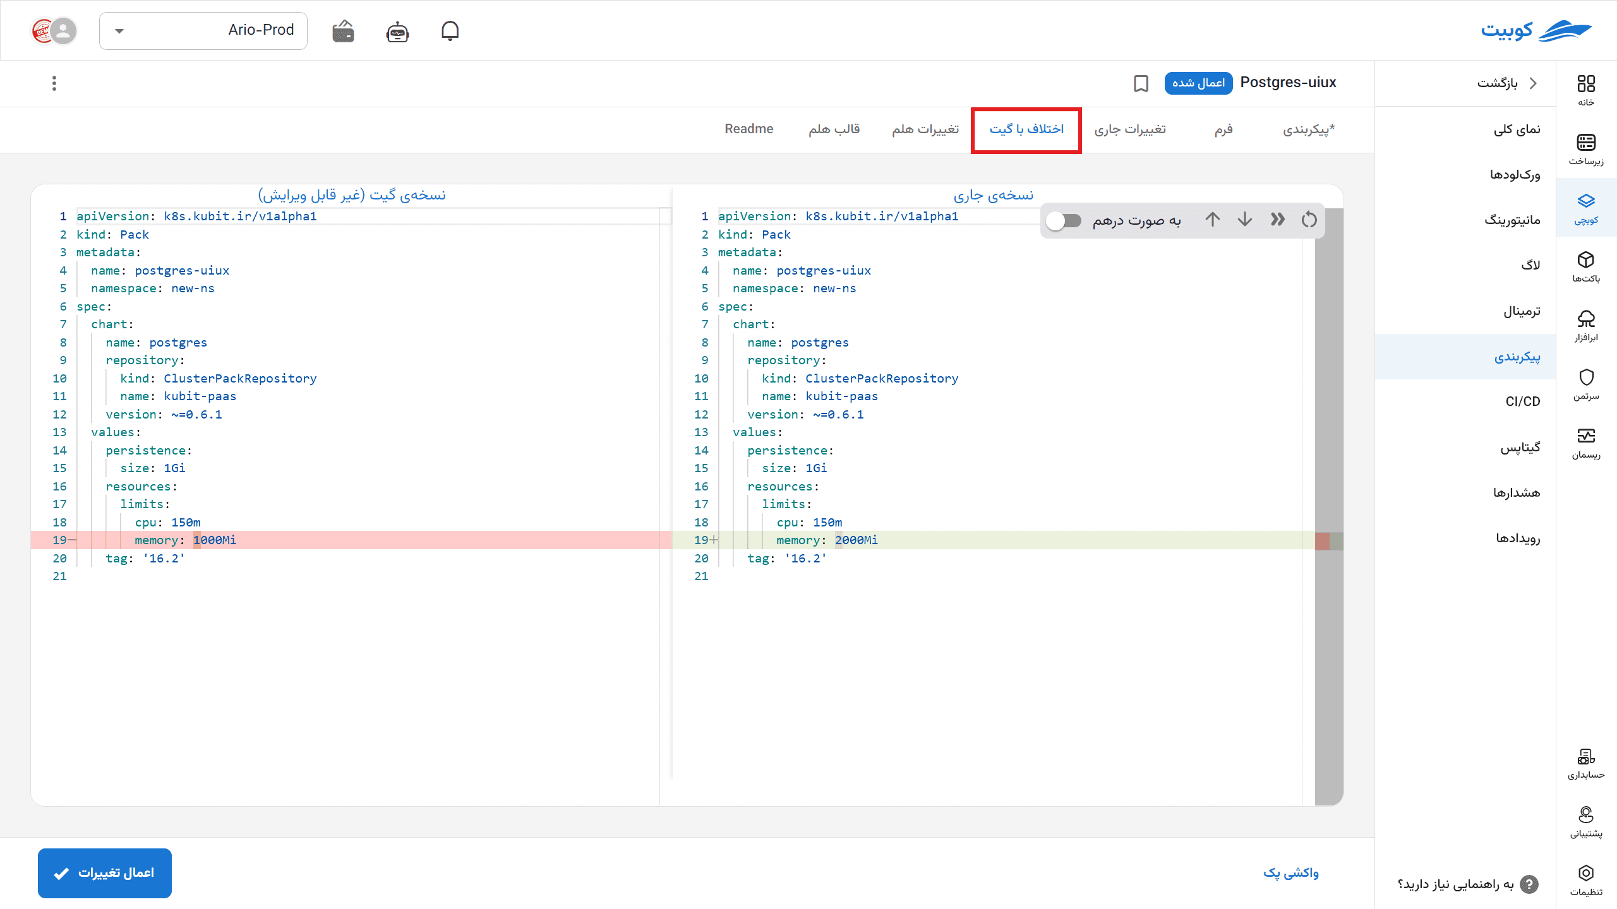Open ابرافزار in sidebar
The height and width of the screenshot is (909, 1617).
coord(1586,325)
